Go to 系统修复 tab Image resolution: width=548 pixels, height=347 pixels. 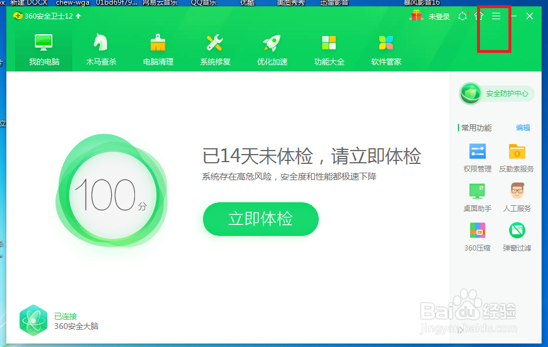click(215, 50)
